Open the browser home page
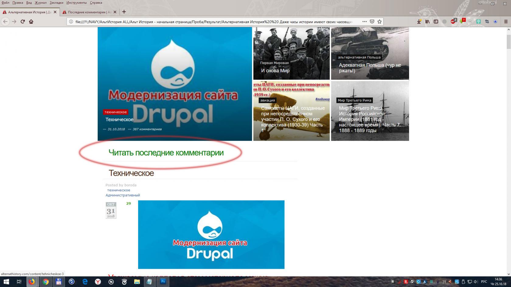This screenshot has width=511, height=287. click(31, 22)
